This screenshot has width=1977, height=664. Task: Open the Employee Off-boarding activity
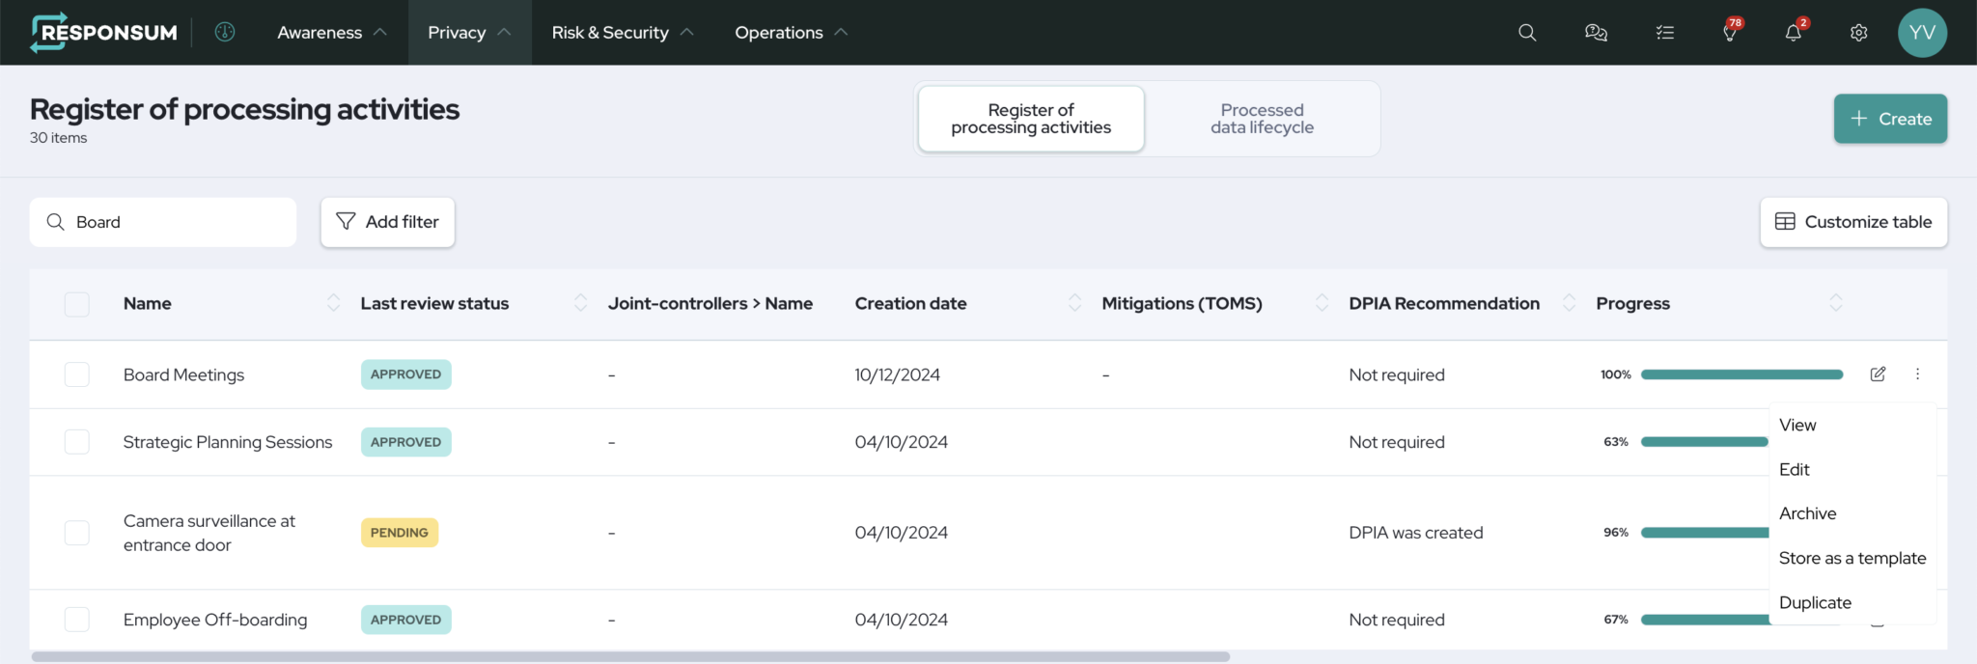pos(215,620)
